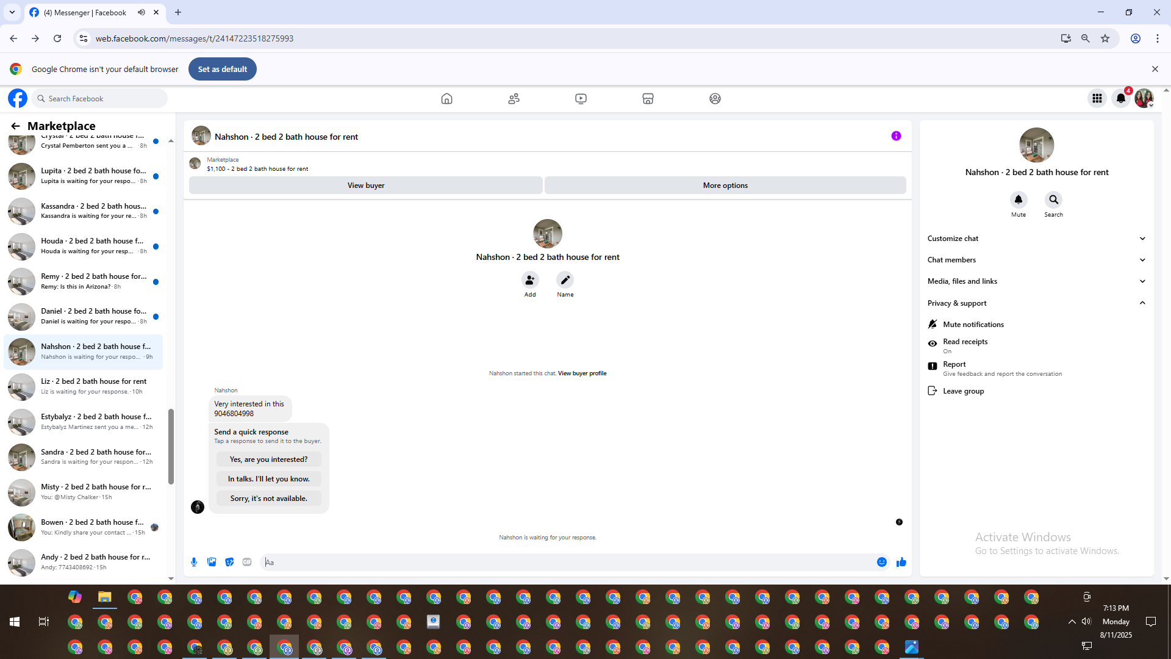Open the Facebook Home tab

pyautogui.click(x=446, y=98)
